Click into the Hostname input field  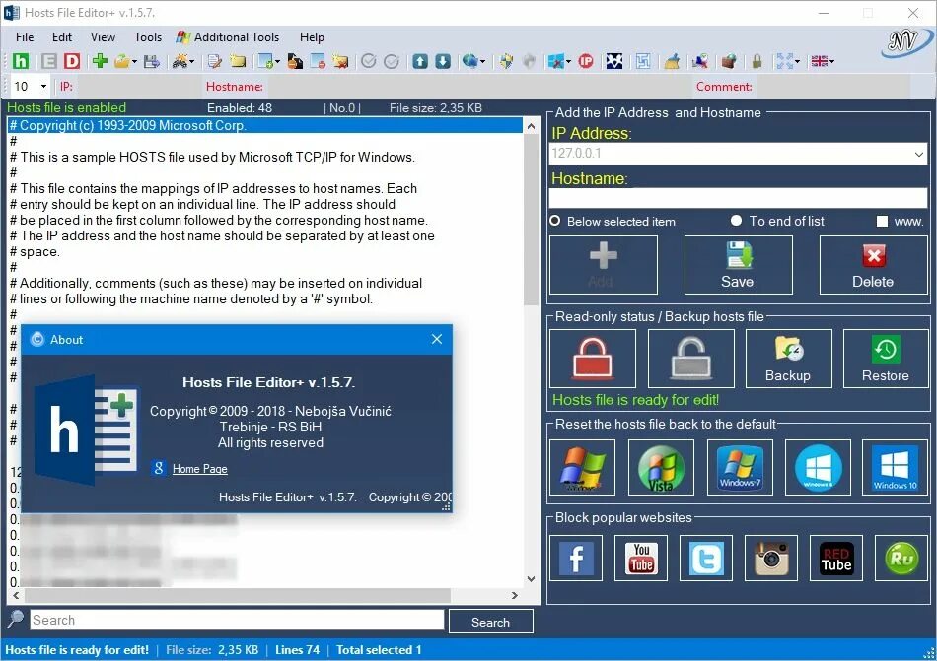pos(738,198)
